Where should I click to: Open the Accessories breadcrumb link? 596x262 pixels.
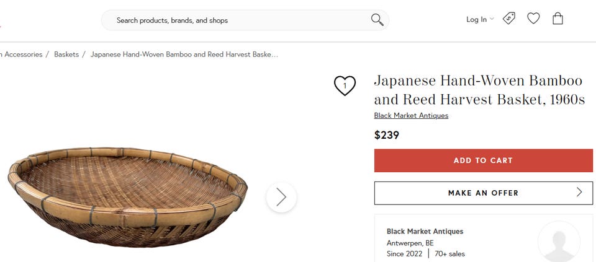pos(22,55)
